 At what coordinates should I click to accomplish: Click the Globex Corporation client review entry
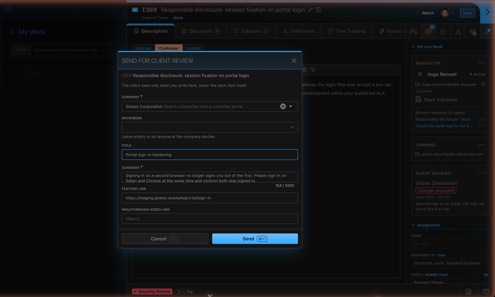[436, 183]
